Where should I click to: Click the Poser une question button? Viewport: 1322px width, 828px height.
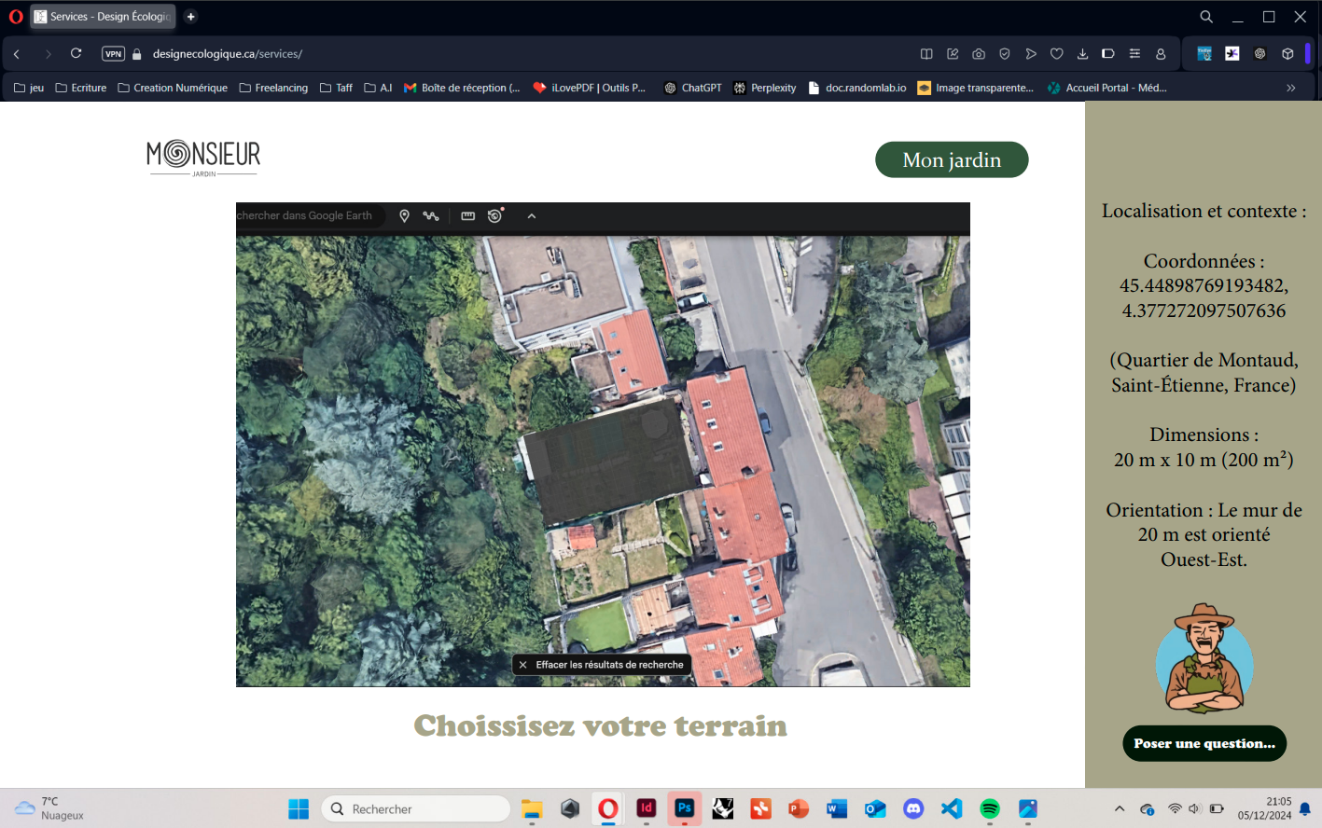tap(1204, 743)
